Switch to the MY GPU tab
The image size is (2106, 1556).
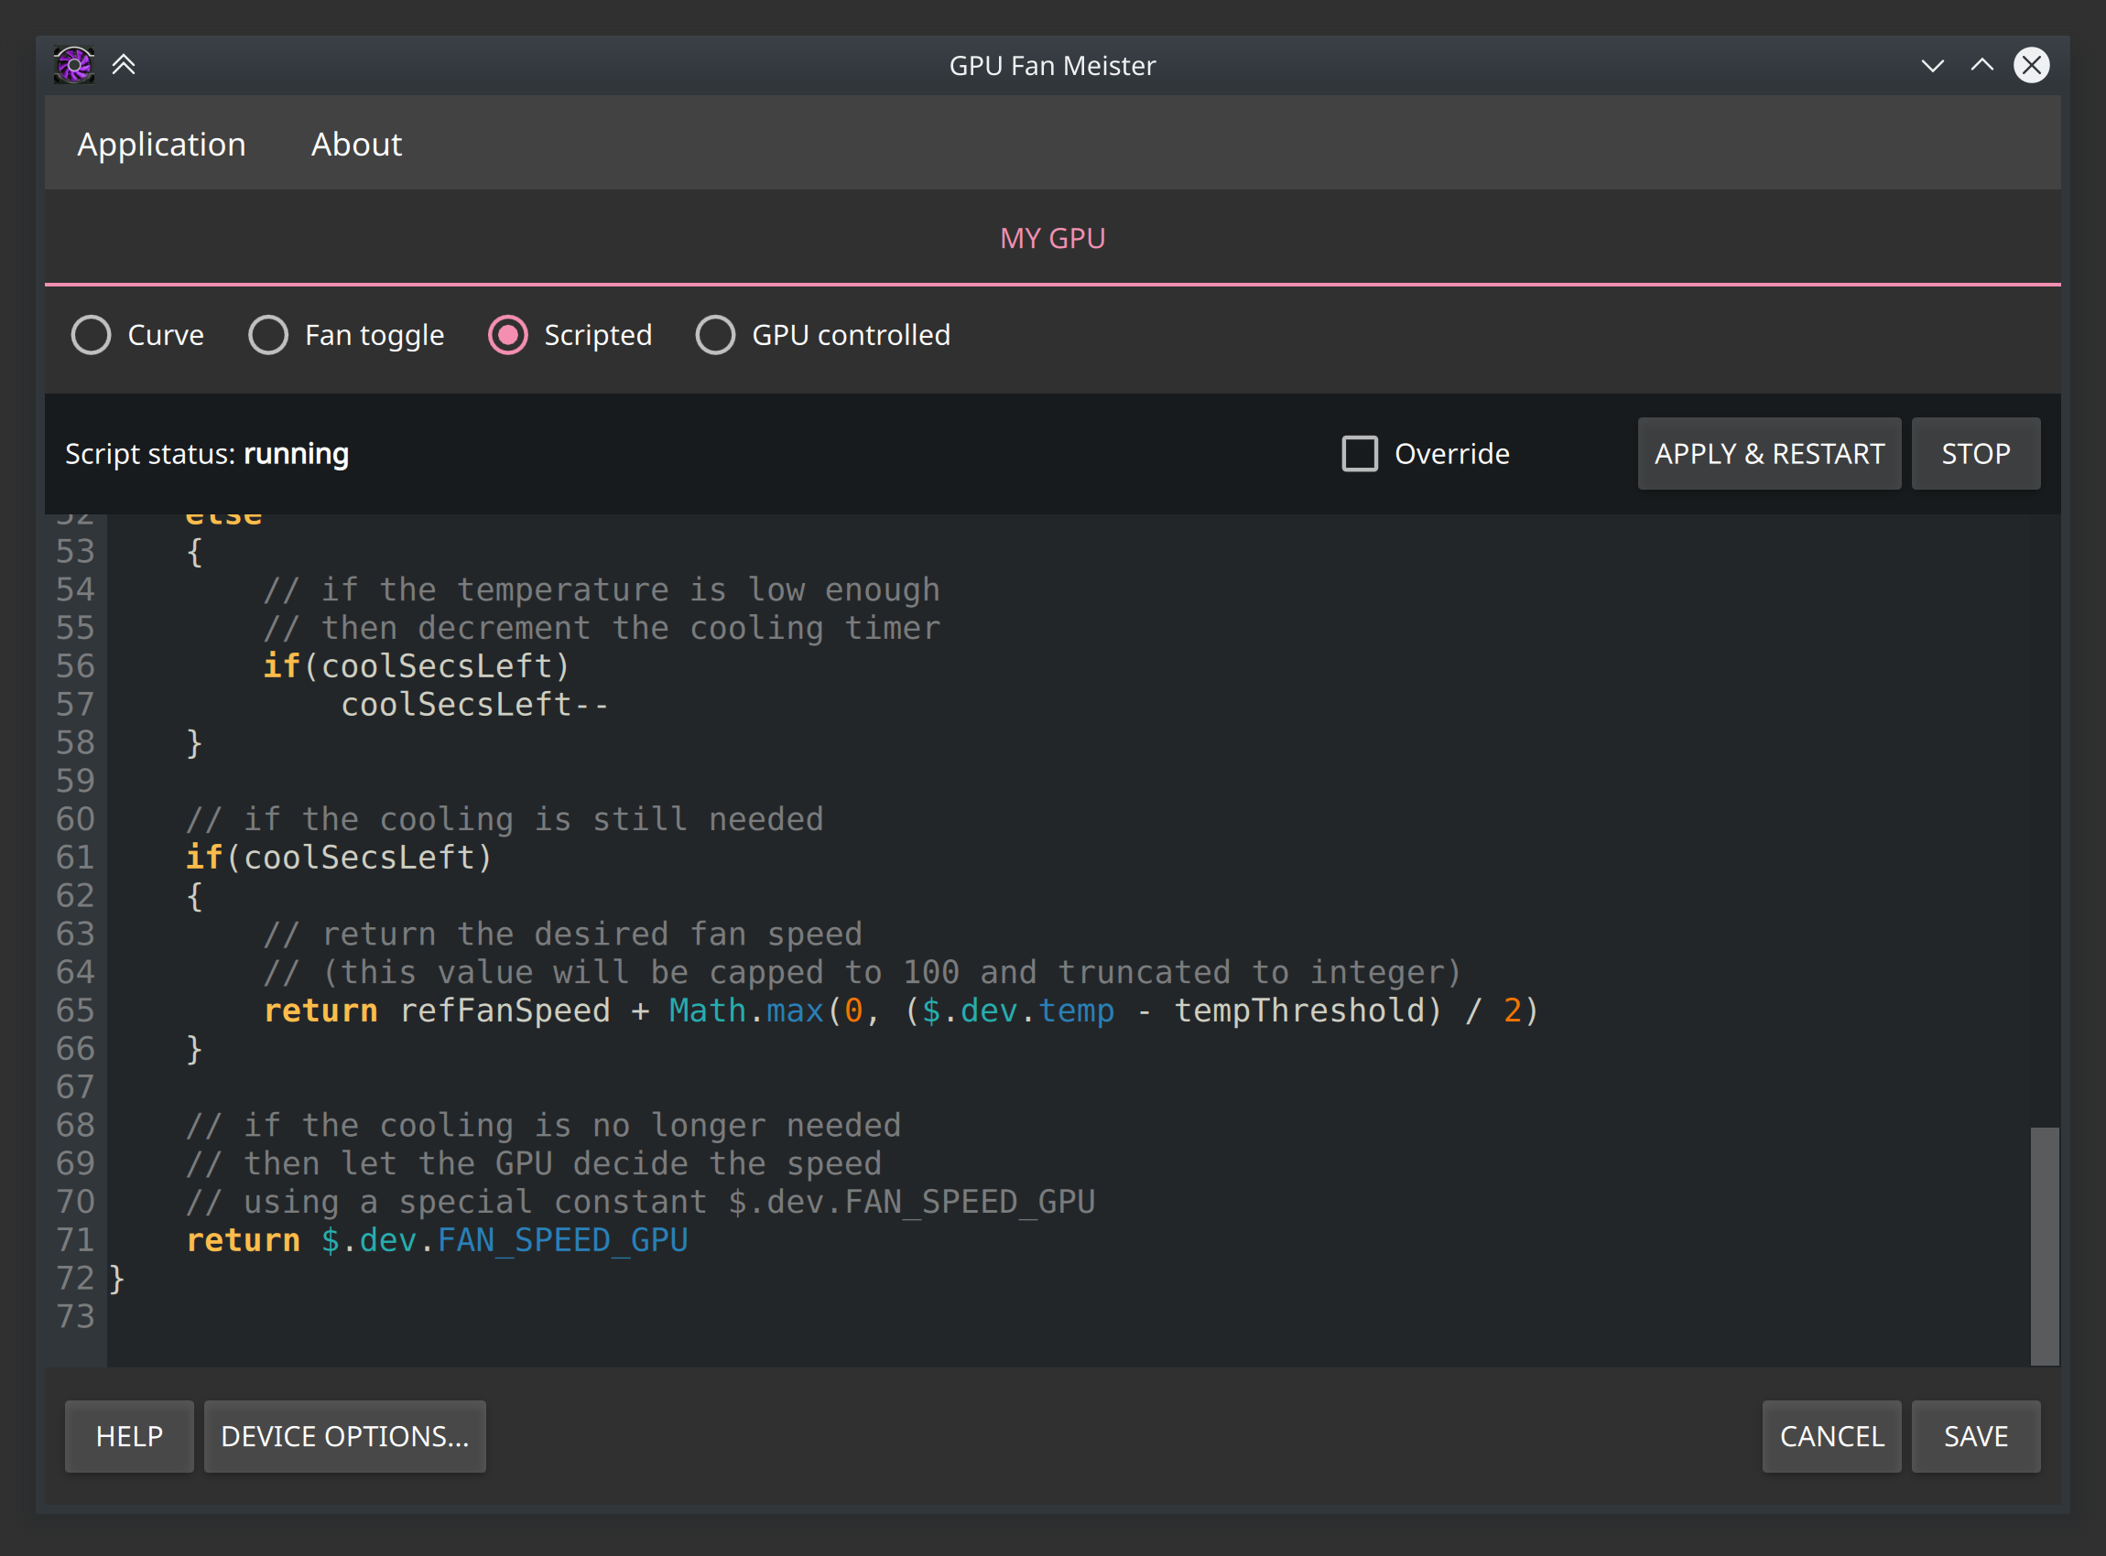tap(1052, 238)
